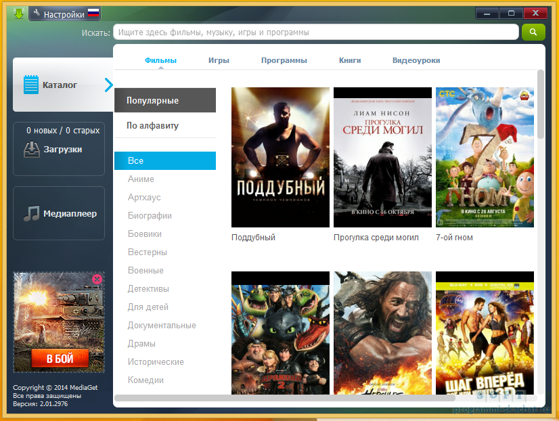Open the dragons animated movie poster
This screenshot has height=421, width=559.
(280, 333)
